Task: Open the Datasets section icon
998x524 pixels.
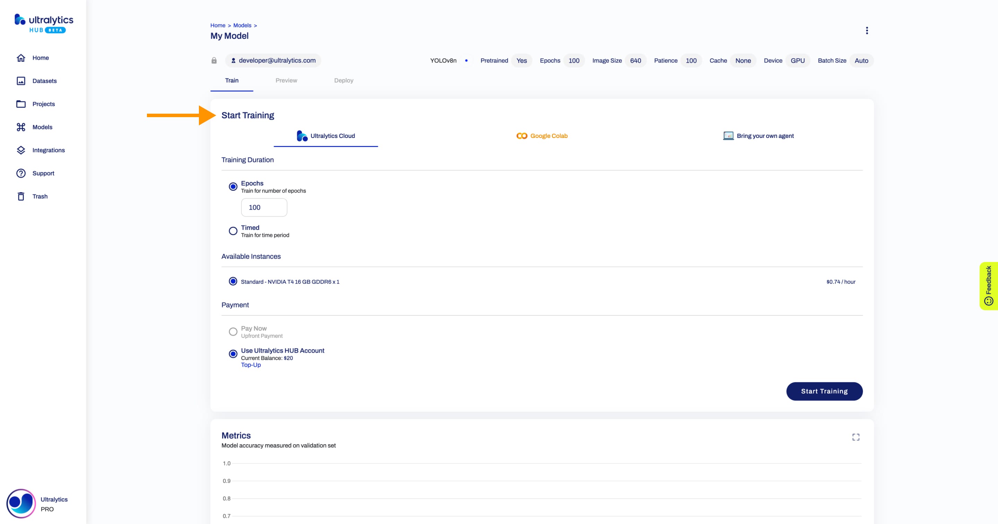Action: [x=20, y=80]
